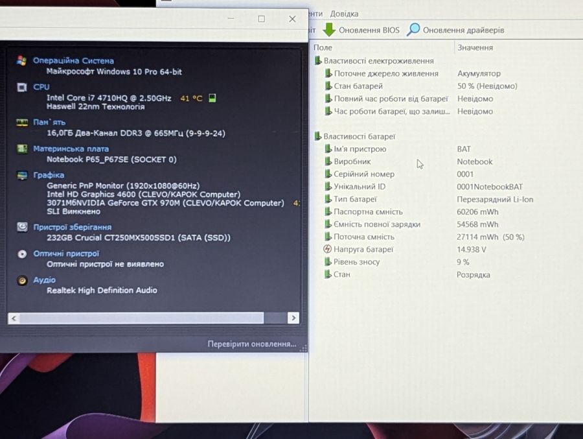
Task: Click the 14.938 V value
Action: (472, 250)
